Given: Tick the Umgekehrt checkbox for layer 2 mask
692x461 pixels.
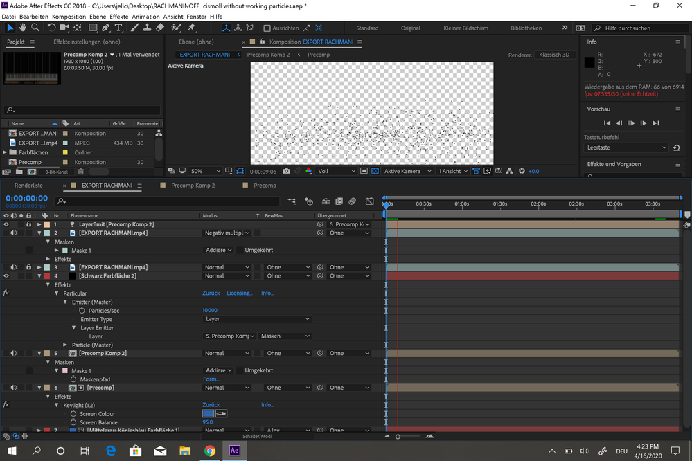Looking at the screenshot, I should 240,251.
